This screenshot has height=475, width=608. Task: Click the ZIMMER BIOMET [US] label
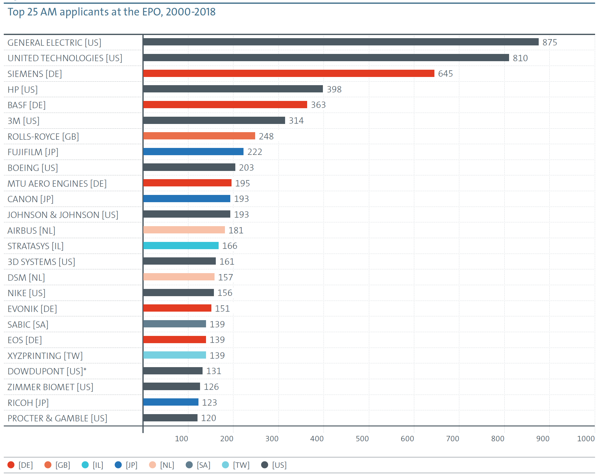(50, 387)
